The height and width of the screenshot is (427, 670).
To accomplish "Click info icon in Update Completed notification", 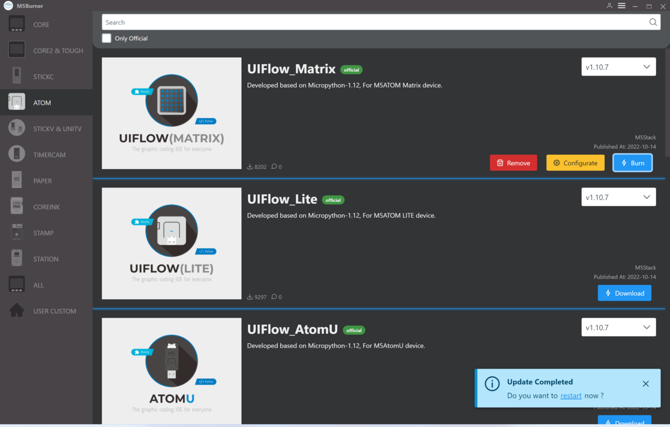I will tap(492, 384).
